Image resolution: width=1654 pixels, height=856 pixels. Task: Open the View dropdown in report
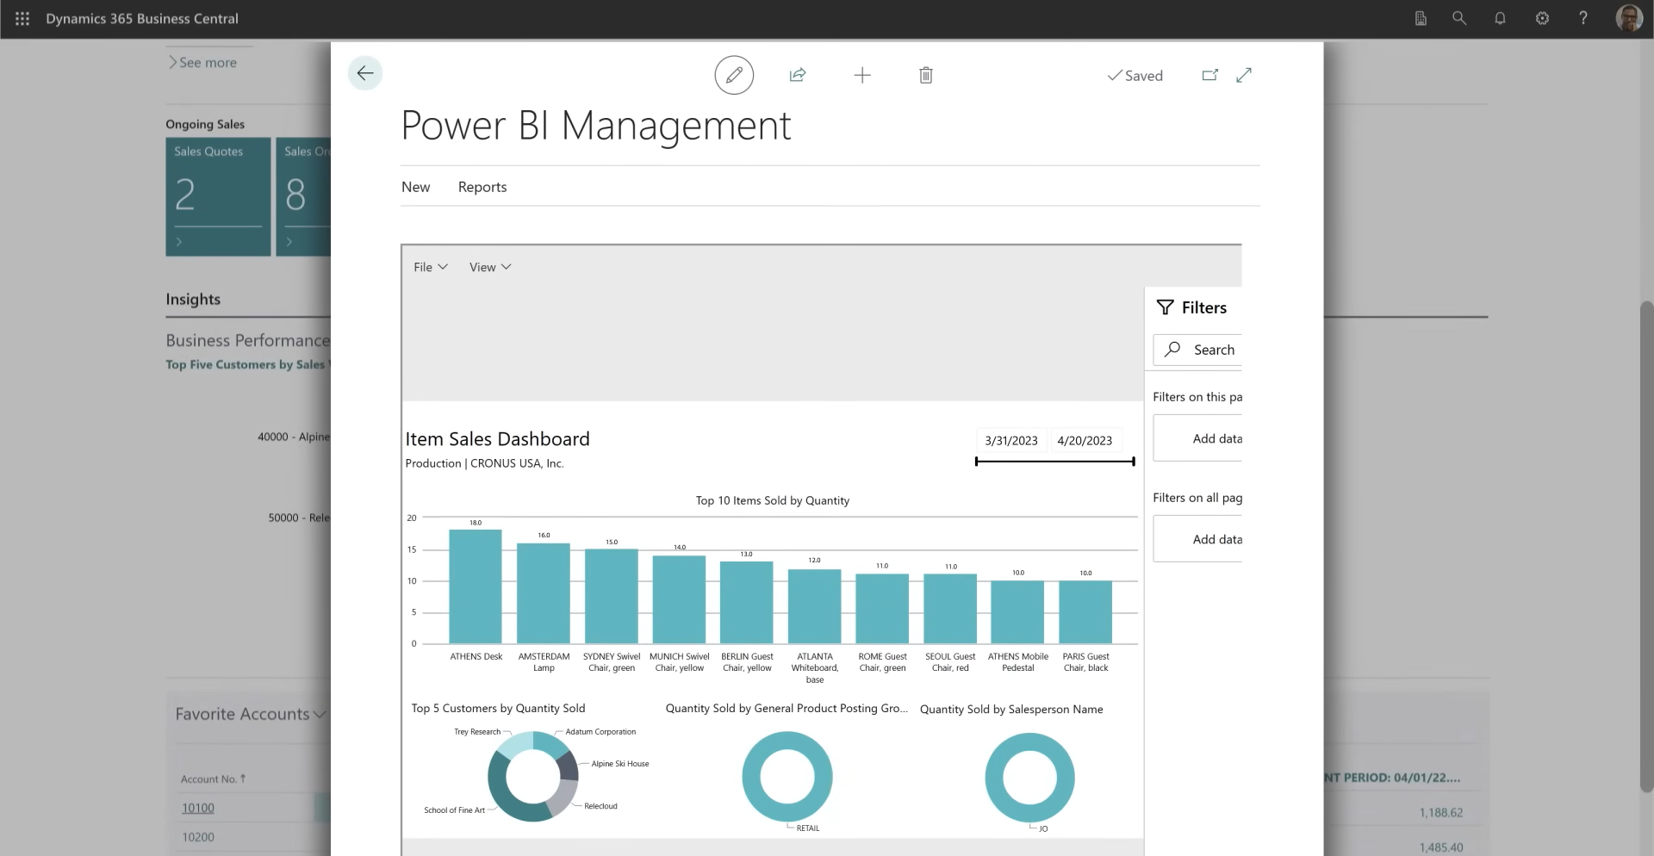(x=490, y=267)
